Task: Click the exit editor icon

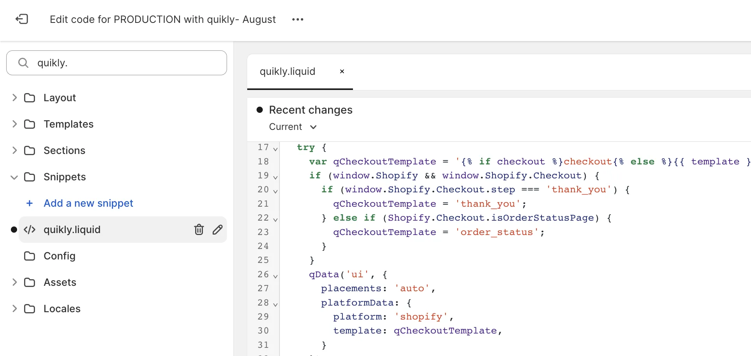Action: (x=22, y=19)
